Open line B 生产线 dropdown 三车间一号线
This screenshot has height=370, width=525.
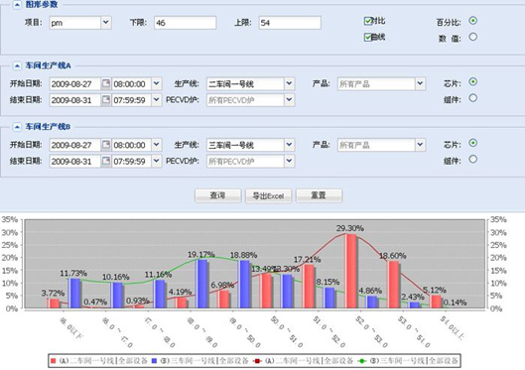click(289, 145)
